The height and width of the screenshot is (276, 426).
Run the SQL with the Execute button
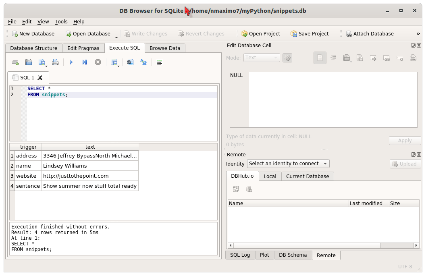(x=71, y=62)
